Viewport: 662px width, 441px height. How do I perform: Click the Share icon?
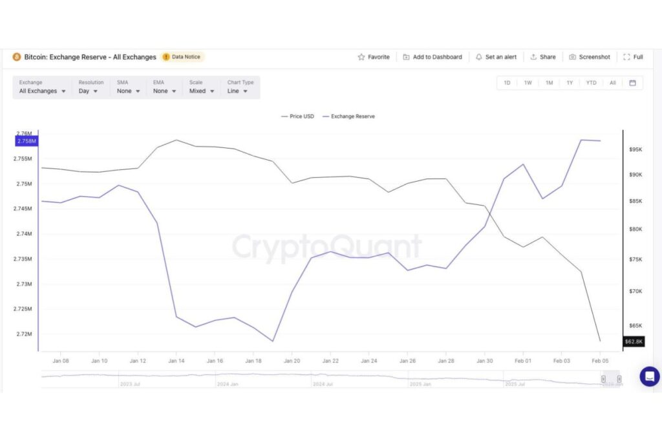click(x=533, y=57)
